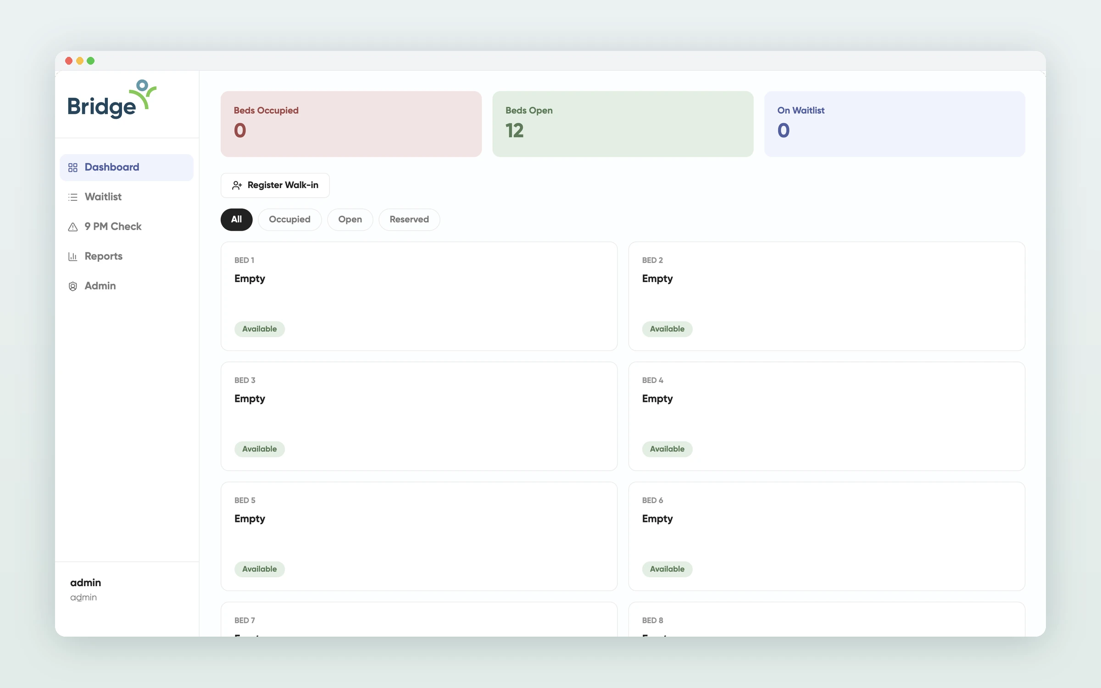Click Available badge on Bed 1
Screen dimensions: 1101x688
click(x=260, y=329)
